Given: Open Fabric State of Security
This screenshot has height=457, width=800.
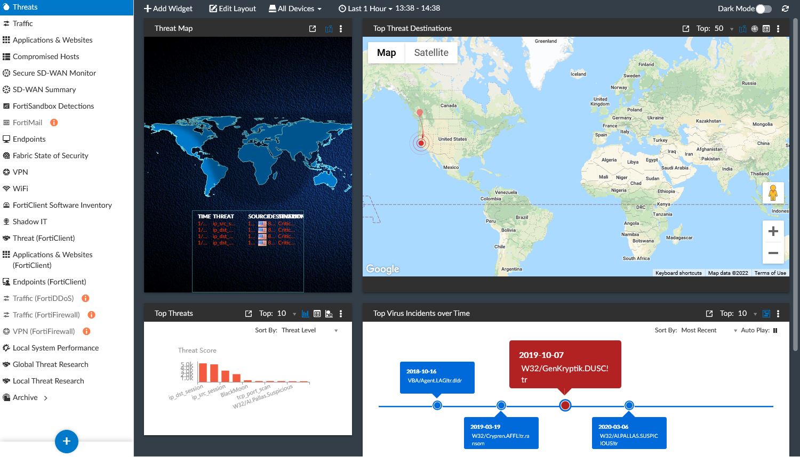Looking at the screenshot, I should (x=67, y=156).
